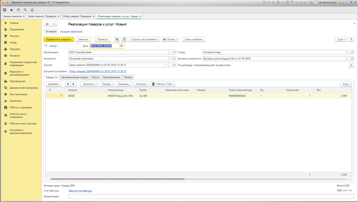358x202 pixels.
Task: Open Финансы section in sidebar
Action: tap(15, 55)
